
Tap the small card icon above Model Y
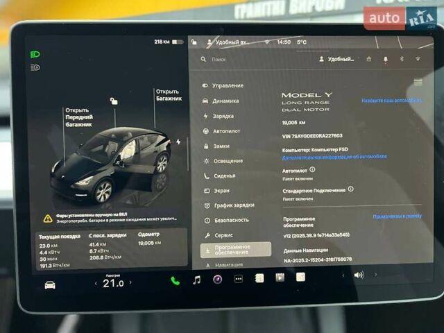418,83
